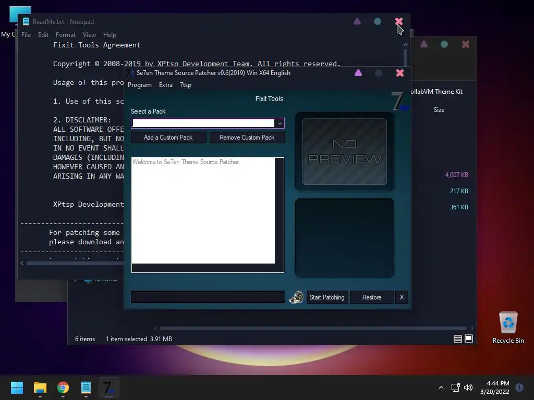Viewport: 534px width, 400px height.
Task: Open the 7tsp menu
Action: pos(185,85)
